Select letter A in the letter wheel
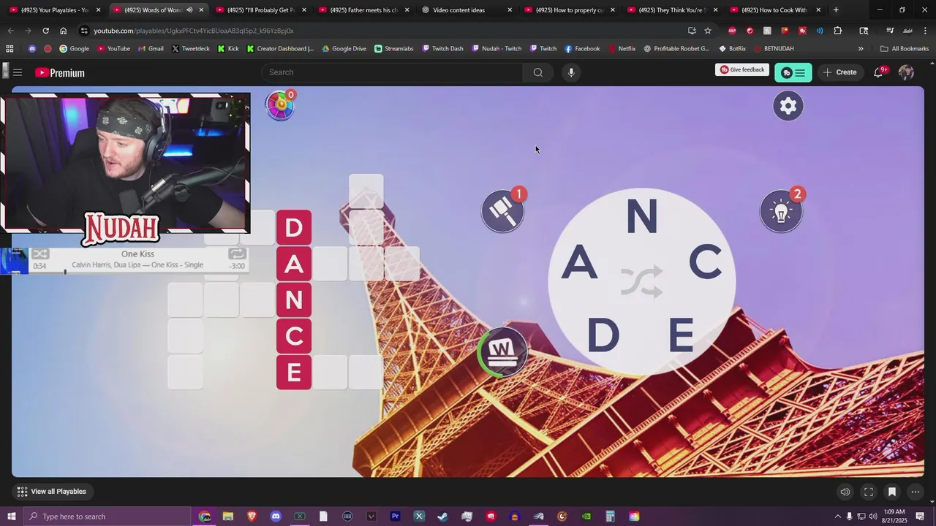Viewport: 936px width, 526px height. 579,262
